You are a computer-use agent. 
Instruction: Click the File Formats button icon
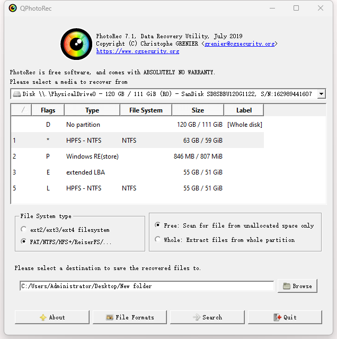coord(110,317)
